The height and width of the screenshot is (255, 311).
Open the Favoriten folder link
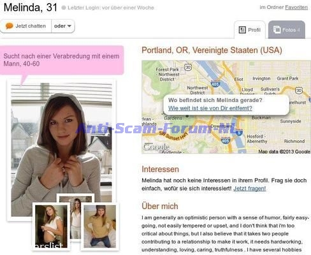[x=296, y=8]
